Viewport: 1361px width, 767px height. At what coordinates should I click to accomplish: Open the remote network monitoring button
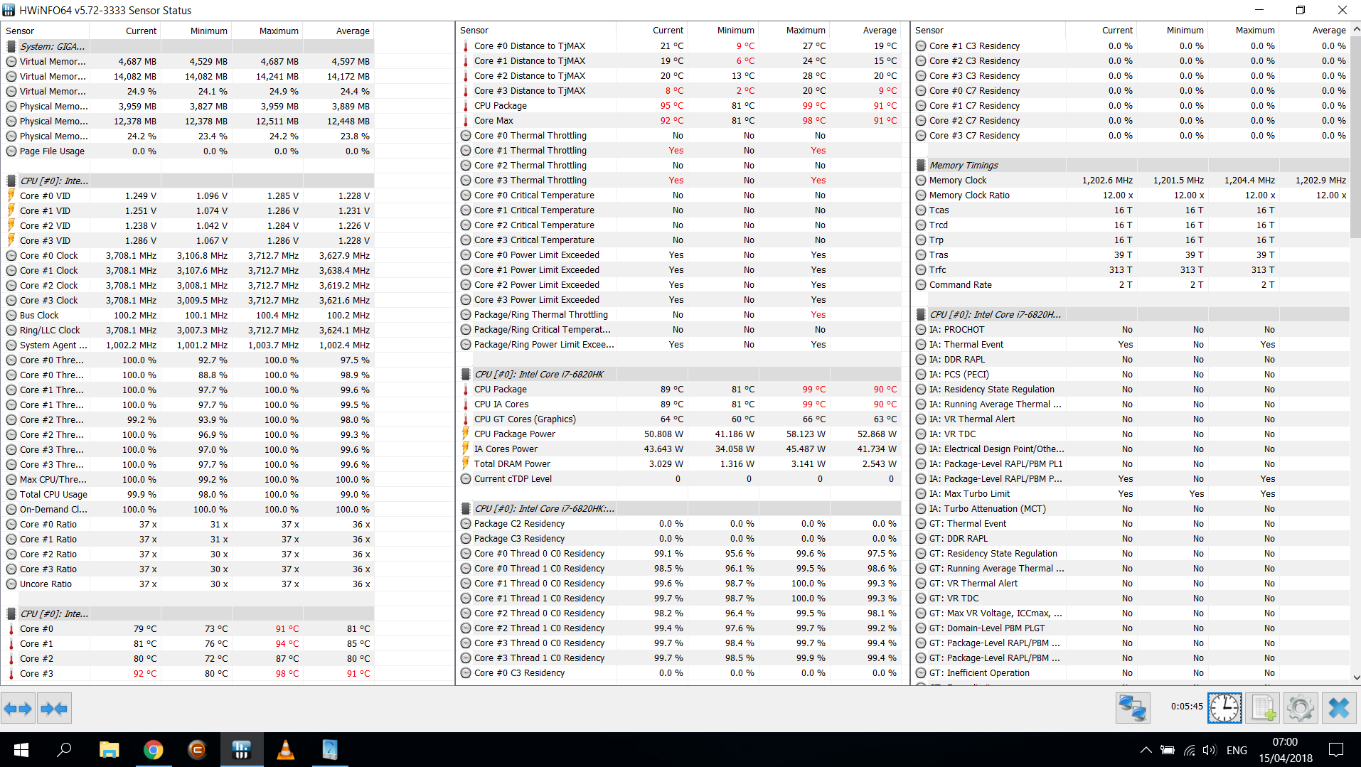coord(1133,708)
